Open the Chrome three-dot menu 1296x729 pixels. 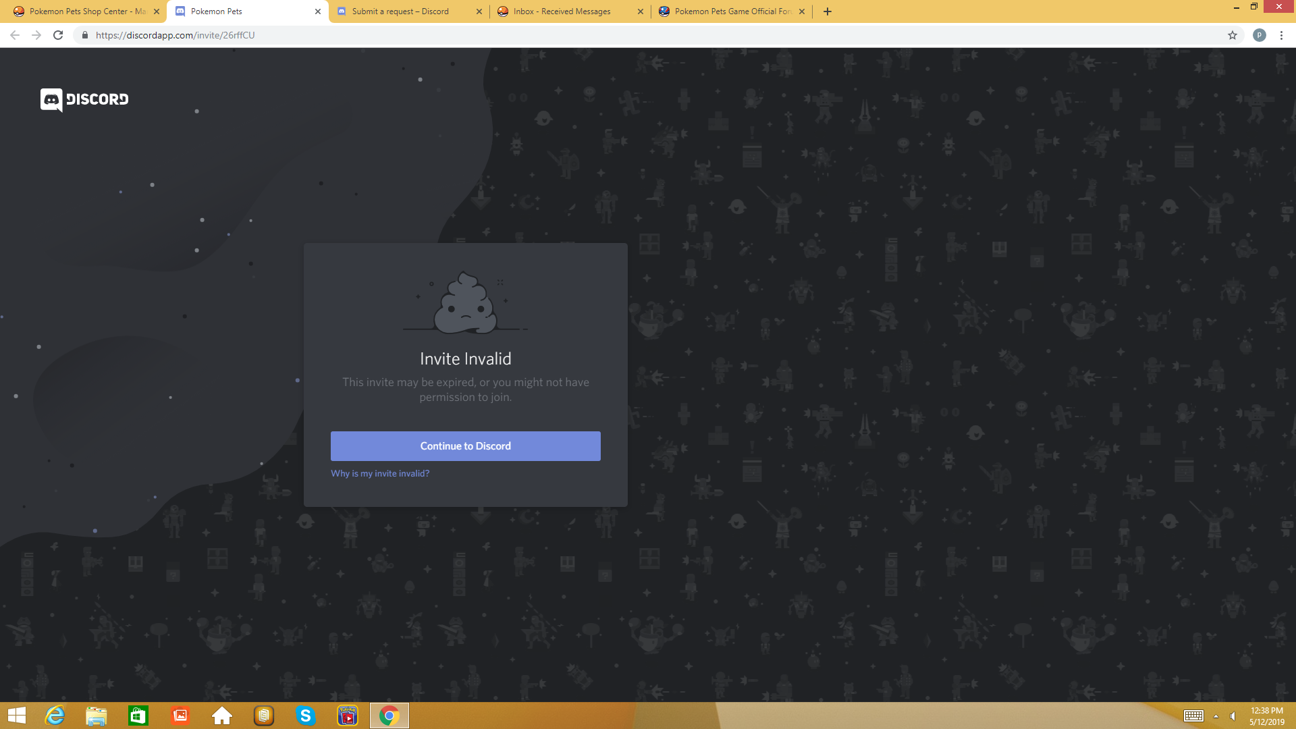click(x=1281, y=35)
